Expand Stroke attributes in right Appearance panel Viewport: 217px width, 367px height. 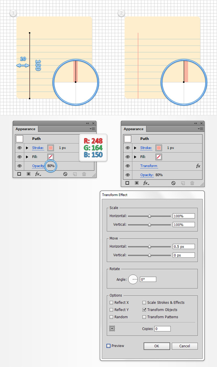tap(135, 148)
